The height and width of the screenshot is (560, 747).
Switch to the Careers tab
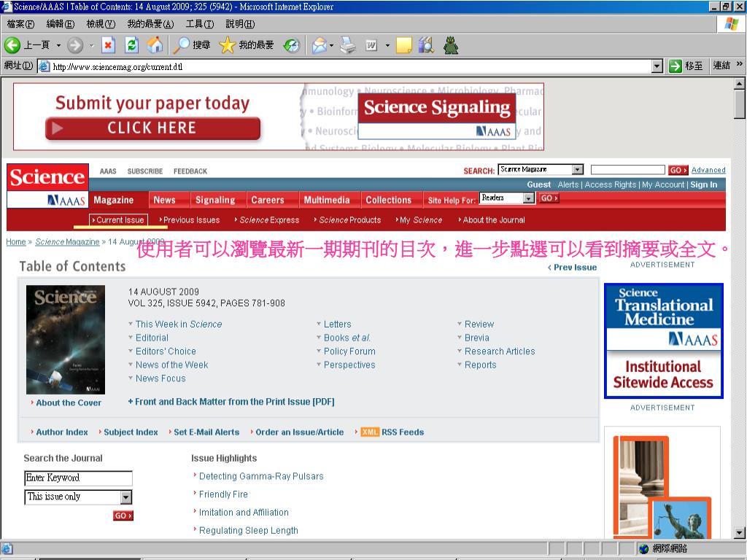coord(268,200)
